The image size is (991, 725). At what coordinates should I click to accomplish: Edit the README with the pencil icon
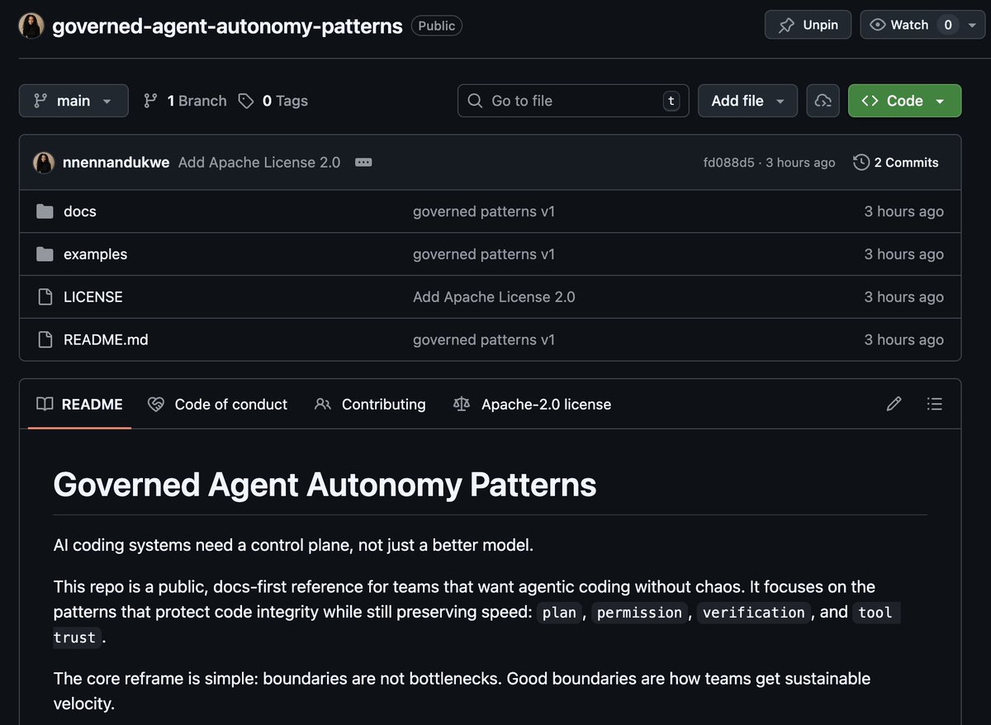pos(894,404)
